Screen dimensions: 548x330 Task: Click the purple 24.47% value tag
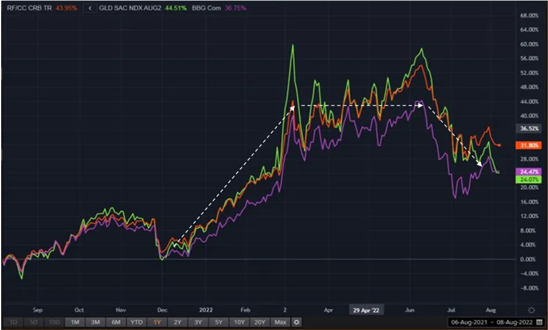(525, 172)
